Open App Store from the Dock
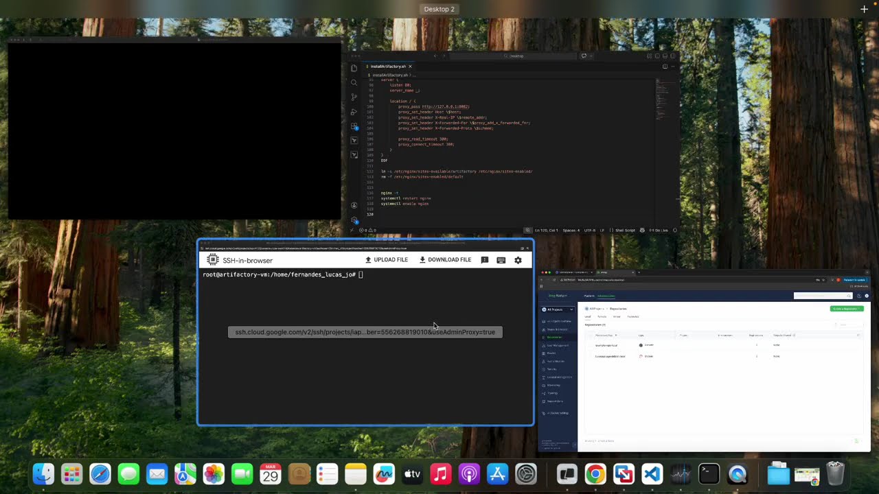 pos(497,474)
